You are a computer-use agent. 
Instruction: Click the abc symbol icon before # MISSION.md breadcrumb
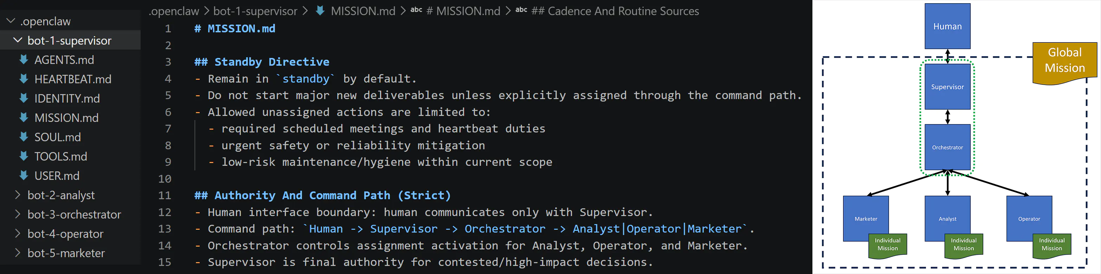417,10
